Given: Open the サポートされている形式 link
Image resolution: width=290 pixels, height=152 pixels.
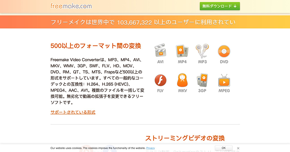Looking at the screenshot, I should (73, 112).
